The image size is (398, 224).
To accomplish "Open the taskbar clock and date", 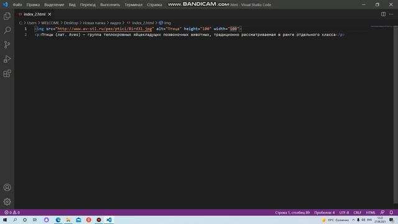I will pos(380,220).
